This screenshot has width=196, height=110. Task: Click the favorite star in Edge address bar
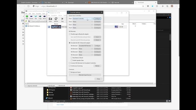[143, 6]
